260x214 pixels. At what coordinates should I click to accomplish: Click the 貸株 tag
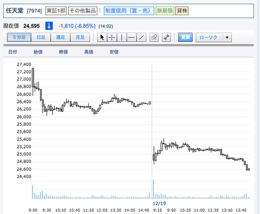click(x=182, y=11)
